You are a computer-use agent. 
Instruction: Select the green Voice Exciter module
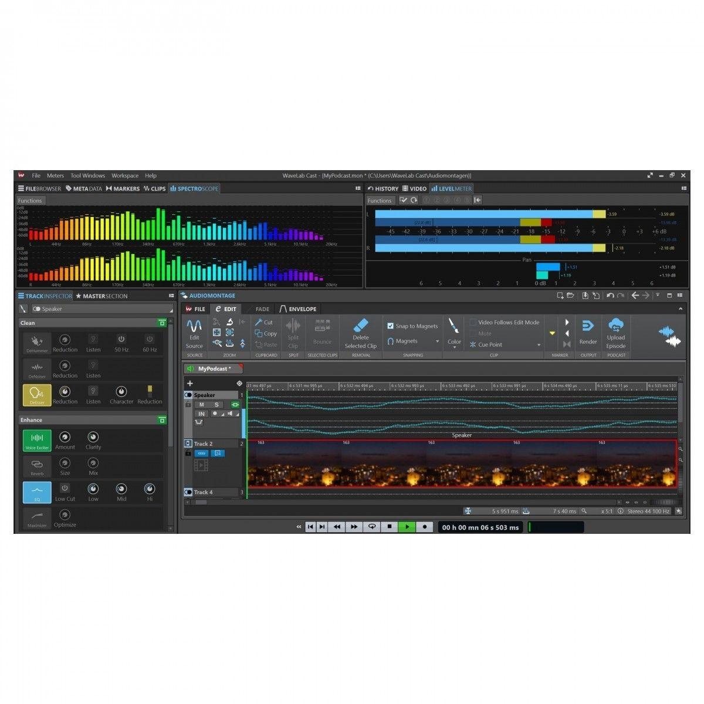[x=37, y=441]
